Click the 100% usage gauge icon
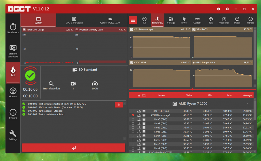The width and height of the screenshot is (261, 161). tap(95, 84)
